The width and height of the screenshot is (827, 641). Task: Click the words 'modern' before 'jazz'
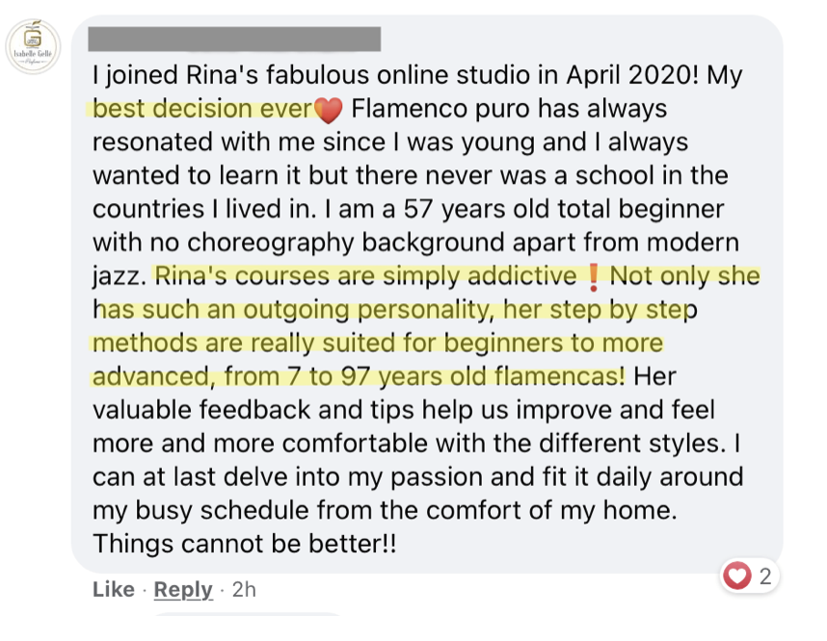coord(692,243)
